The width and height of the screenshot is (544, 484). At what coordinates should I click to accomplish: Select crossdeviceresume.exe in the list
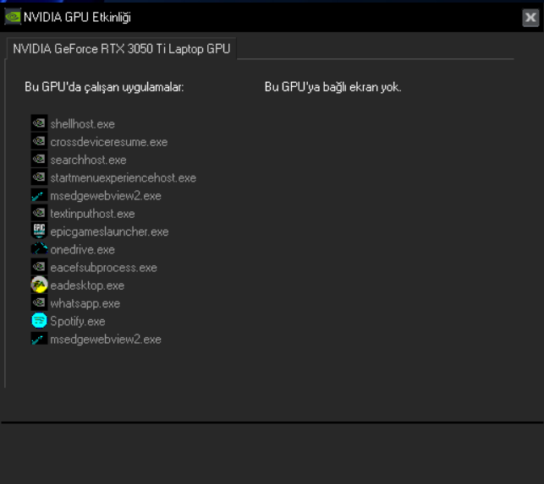point(108,142)
